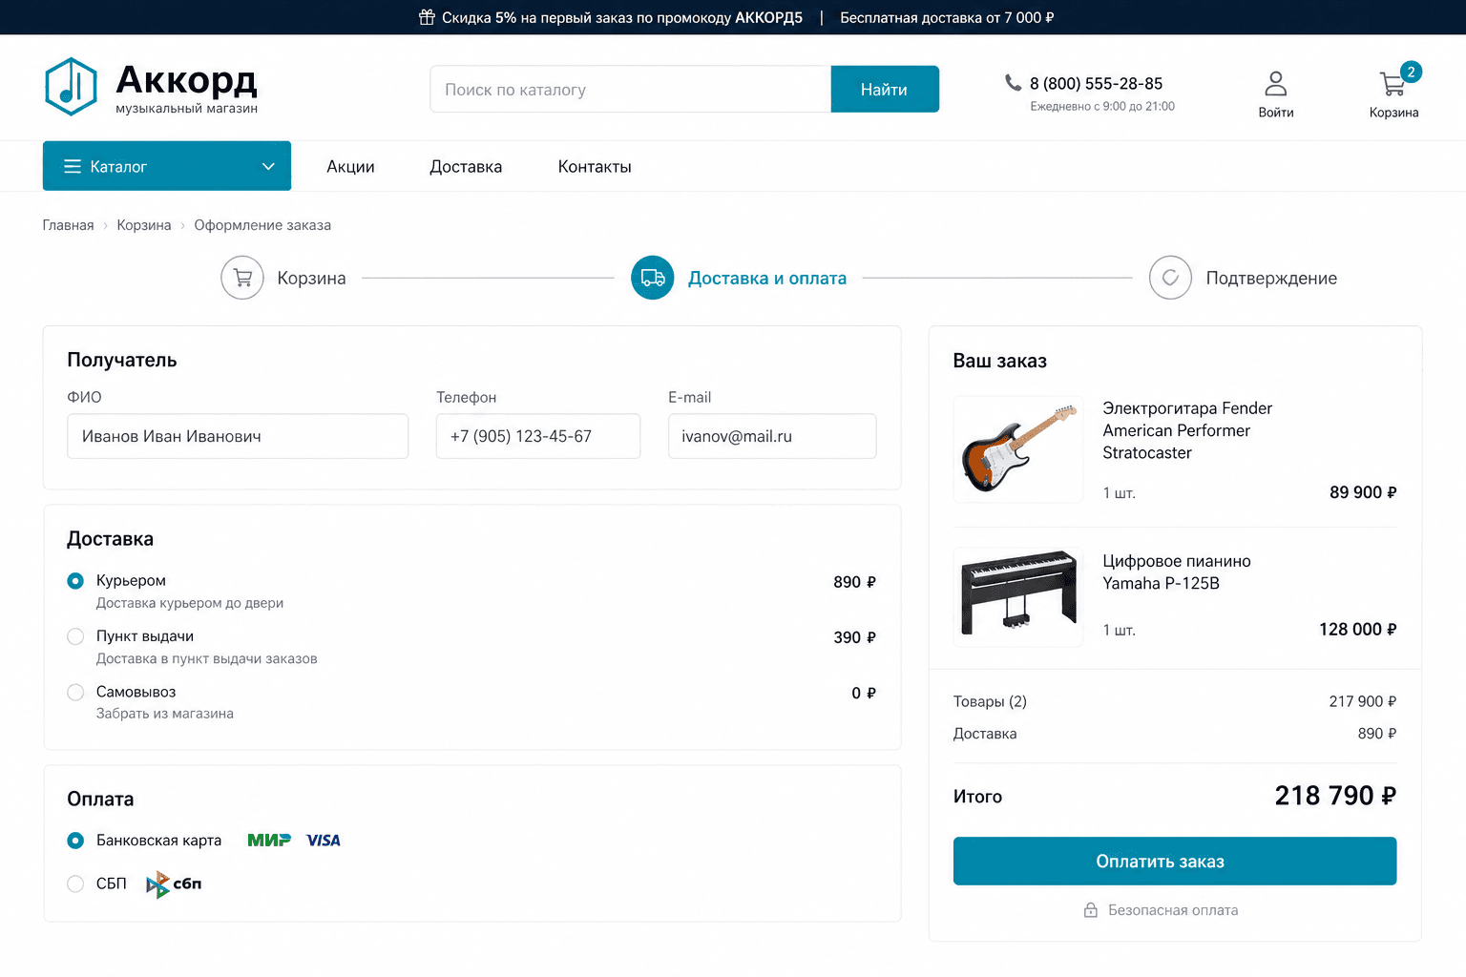Click Оформление заказа breadcrumb text

pyautogui.click(x=262, y=225)
